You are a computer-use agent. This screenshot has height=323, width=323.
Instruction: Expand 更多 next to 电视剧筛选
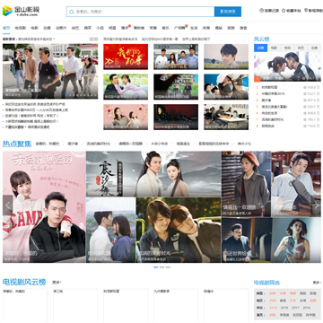tap(317, 283)
